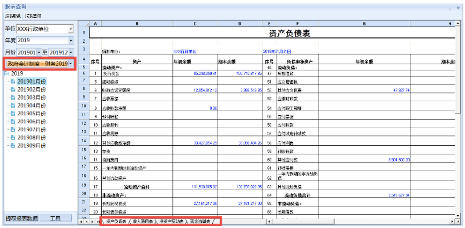The height and width of the screenshot is (228, 465).
Task: Switch to 收入费用表 sheet tab
Action: (142, 222)
